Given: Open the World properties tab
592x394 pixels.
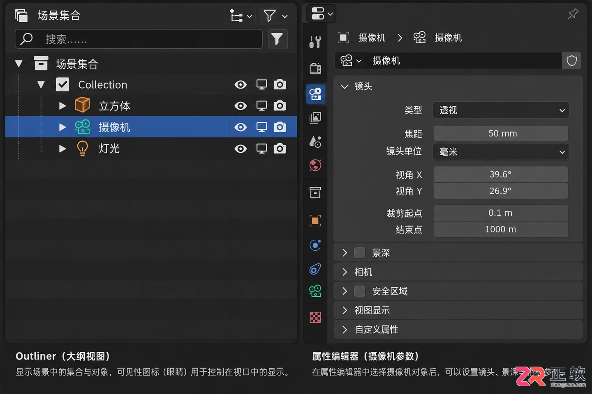Looking at the screenshot, I should click(315, 165).
